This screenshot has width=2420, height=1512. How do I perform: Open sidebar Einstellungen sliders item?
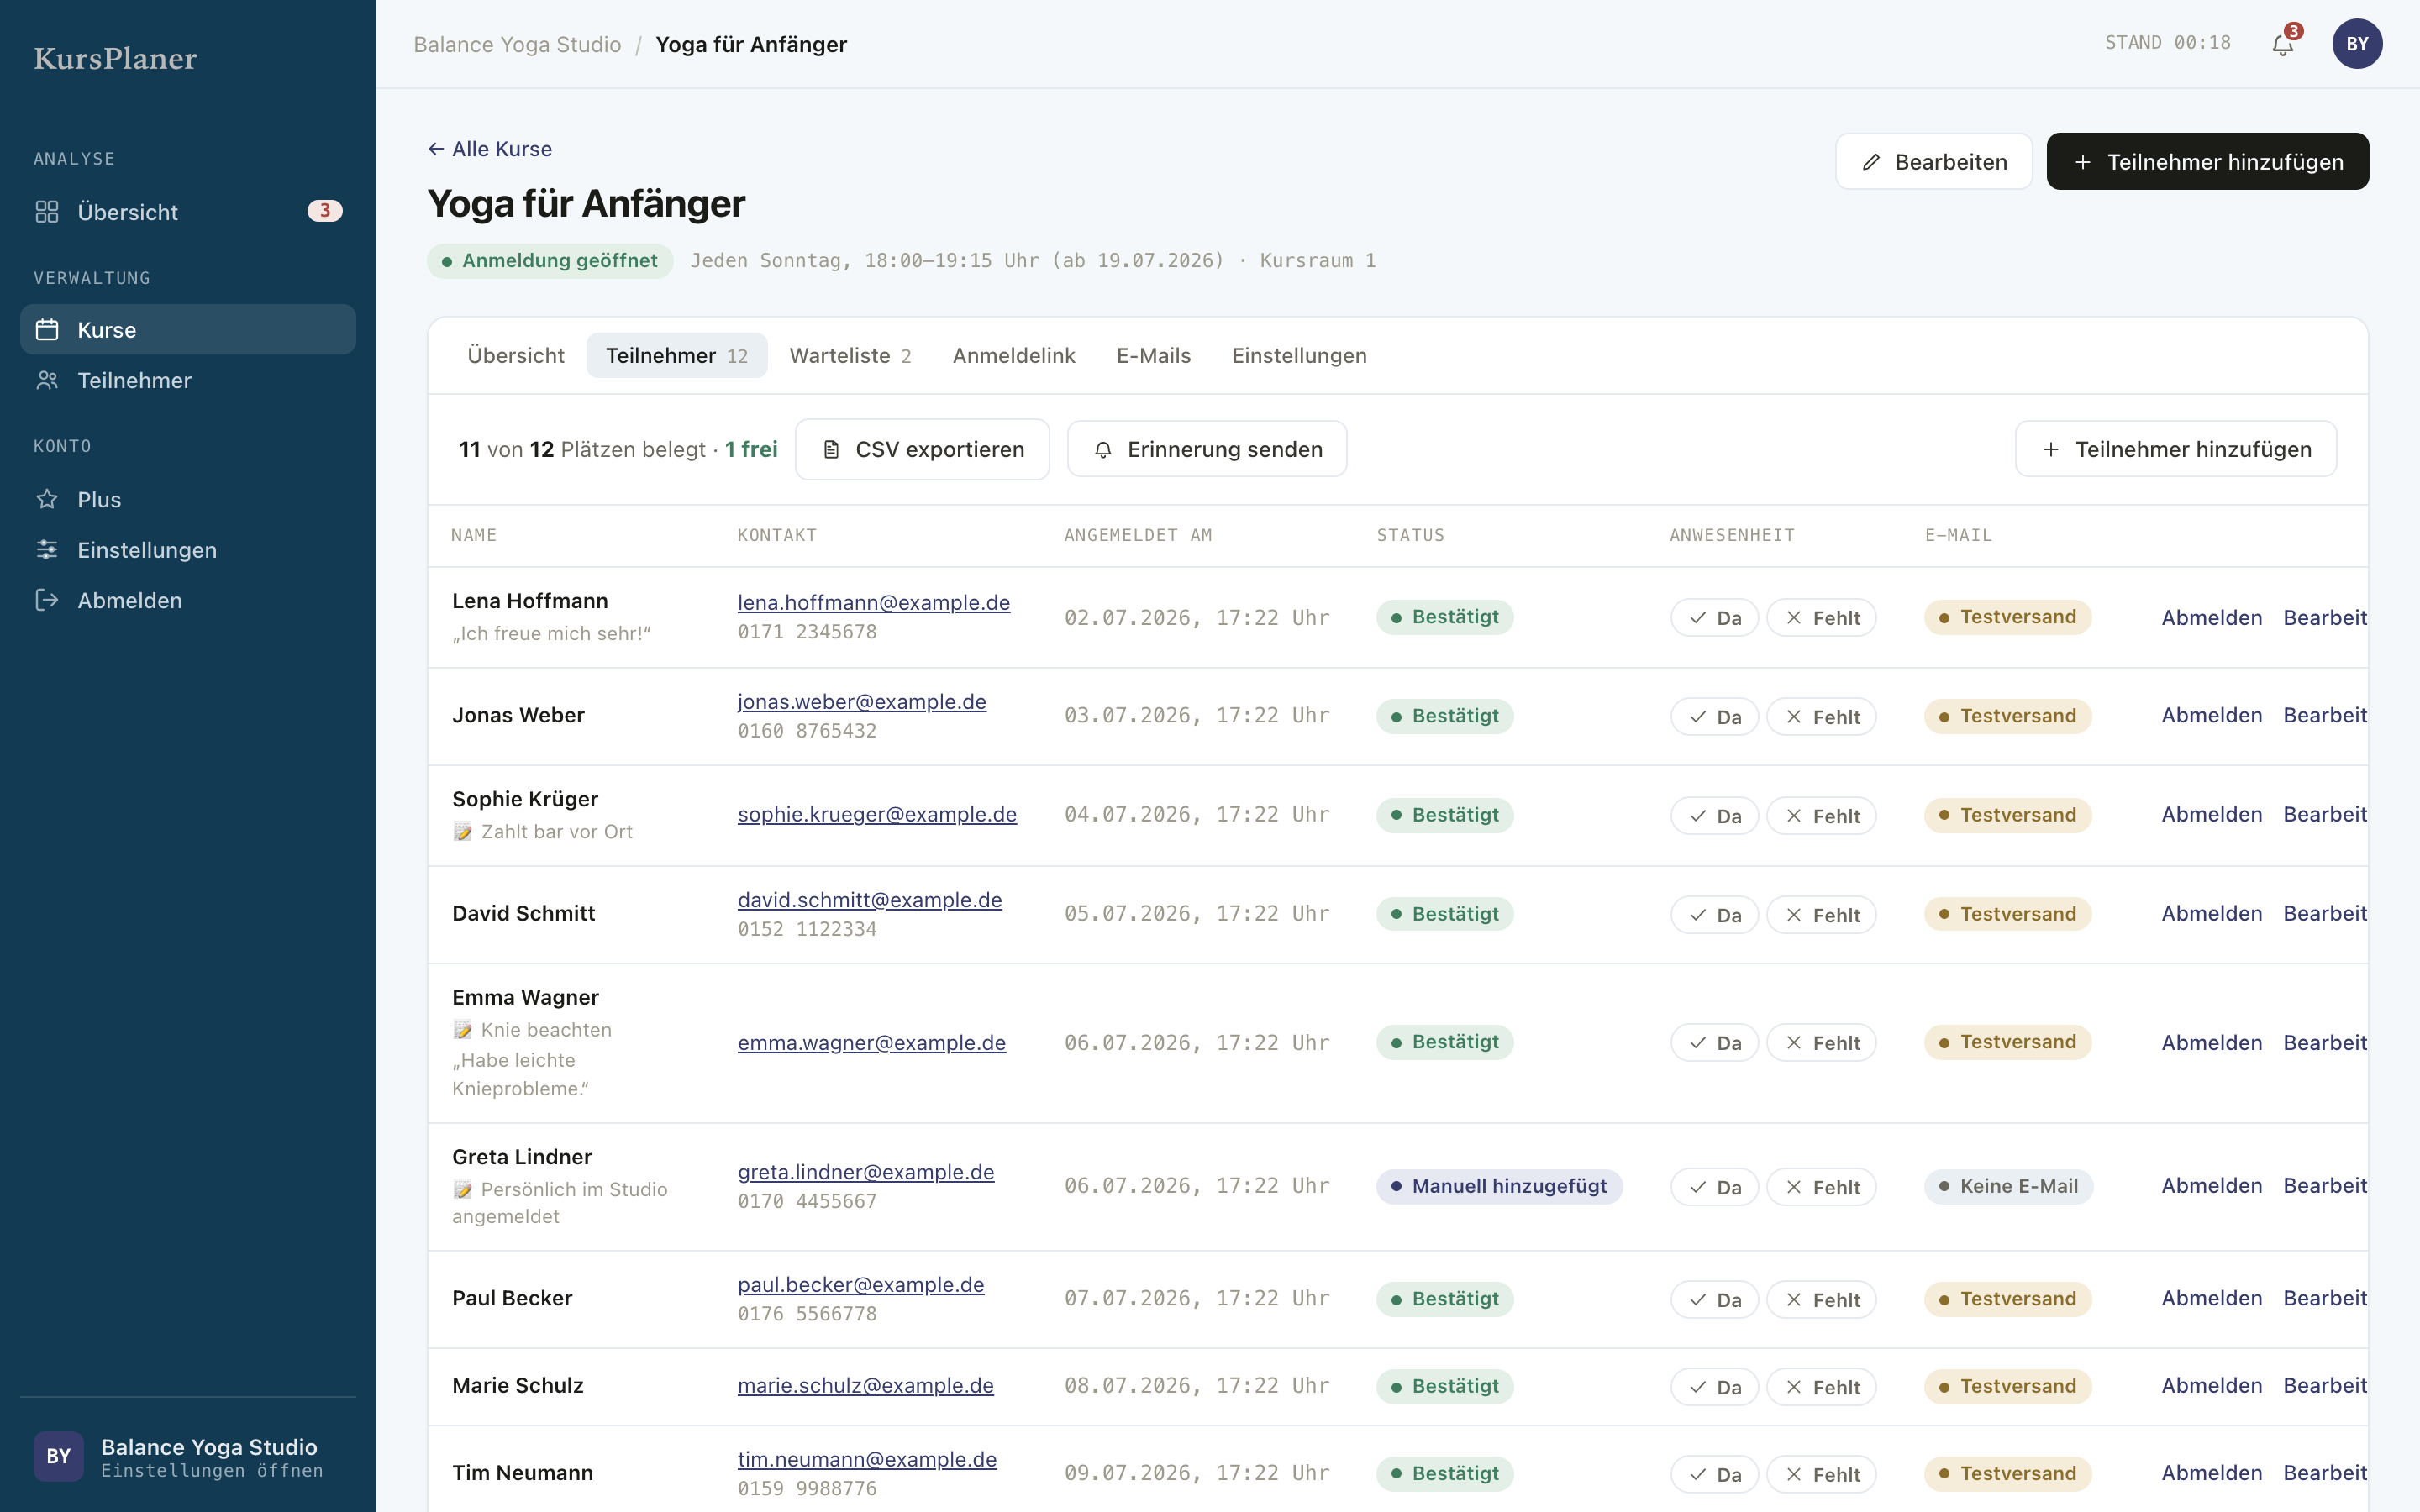click(x=188, y=549)
